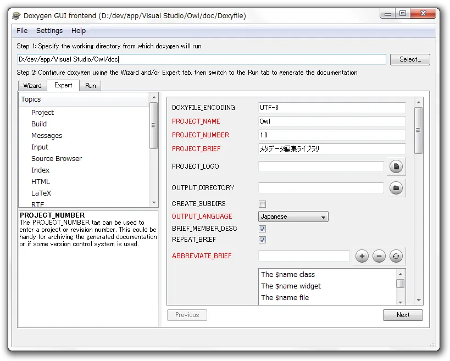Click the PROJECT_LOGO file browse icon

pyautogui.click(x=396, y=166)
